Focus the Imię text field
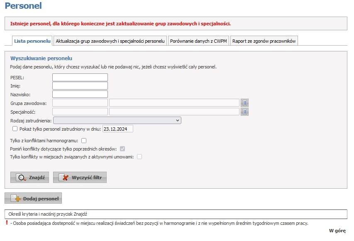354x241 pixels. click(80, 86)
